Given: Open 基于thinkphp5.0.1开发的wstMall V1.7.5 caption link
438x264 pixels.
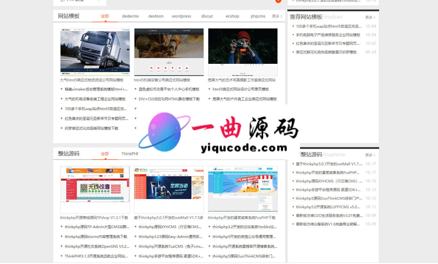Looking at the screenshot, I should click(x=169, y=217).
